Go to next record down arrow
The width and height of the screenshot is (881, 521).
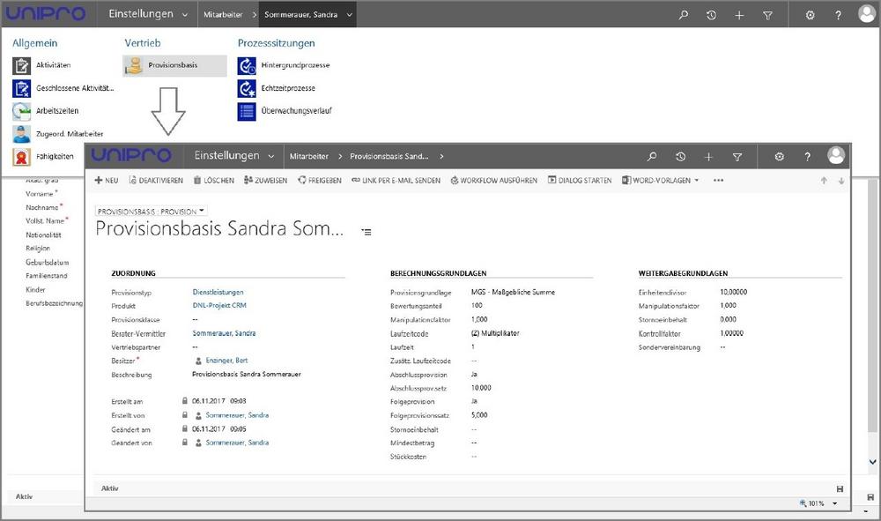pyautogui.click(x=841, y=181)
